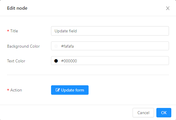The width and height of the screenshot is (176, 120).
Task: Click the #fafafa hex value text
Action: point(67,46)
